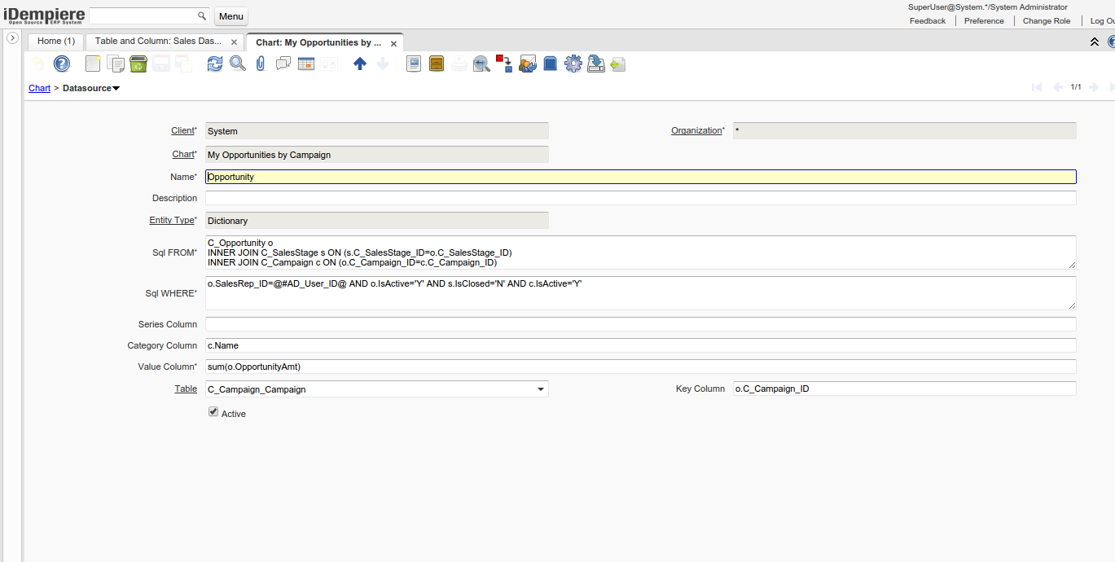Create a new record using toolbar icon

tap(93, 64)
